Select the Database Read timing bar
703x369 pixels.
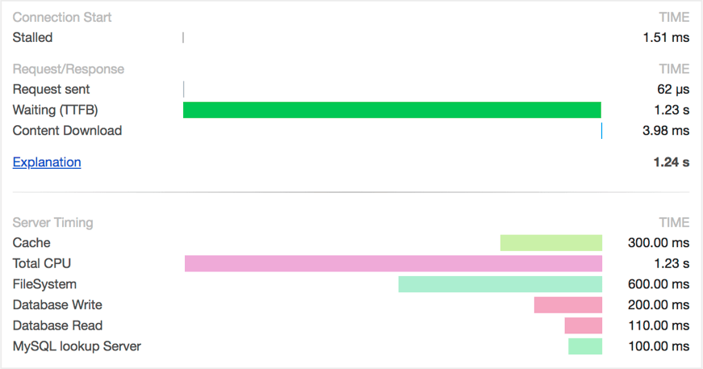[x=584, y=326]
